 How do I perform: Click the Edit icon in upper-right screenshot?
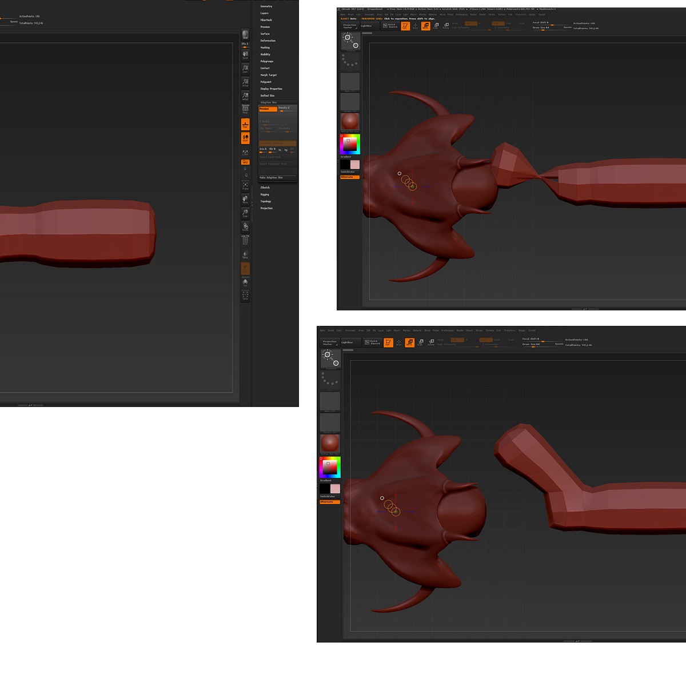click(x=405, y=26)
